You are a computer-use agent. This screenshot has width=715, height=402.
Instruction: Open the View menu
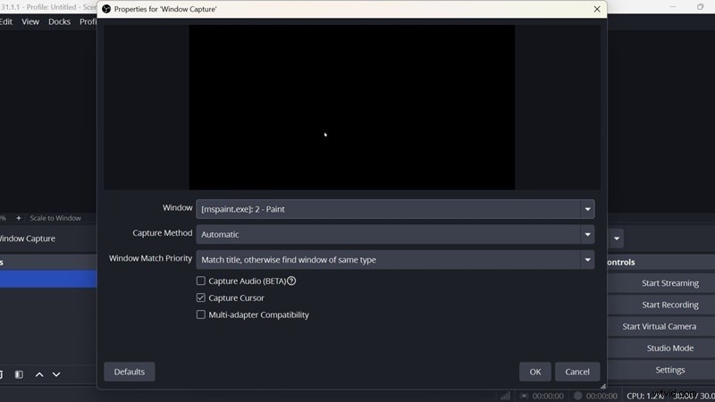[x=30, y=21]
